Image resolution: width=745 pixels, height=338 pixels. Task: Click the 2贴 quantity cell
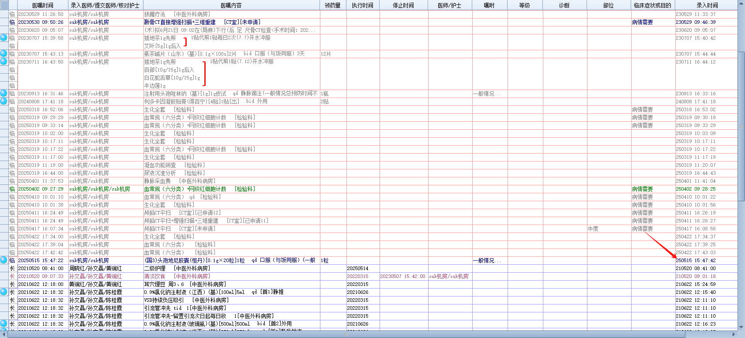coord(324,101)
